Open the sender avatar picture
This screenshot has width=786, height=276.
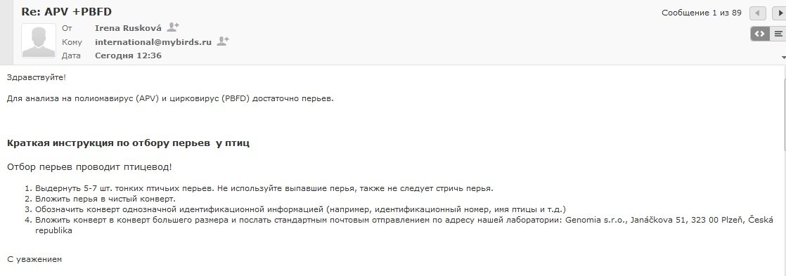(39, 41)
